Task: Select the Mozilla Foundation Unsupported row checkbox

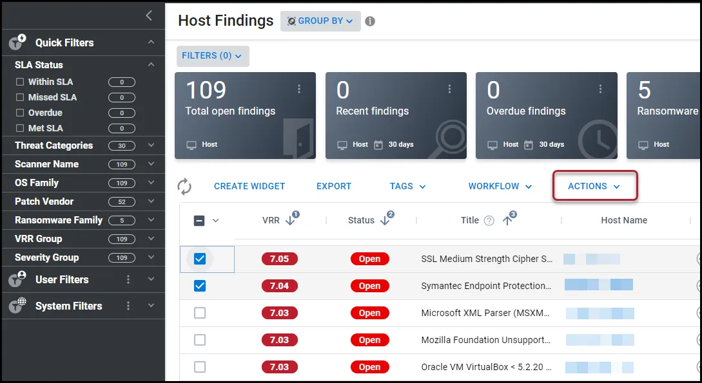Action: [x=200, y=340]
